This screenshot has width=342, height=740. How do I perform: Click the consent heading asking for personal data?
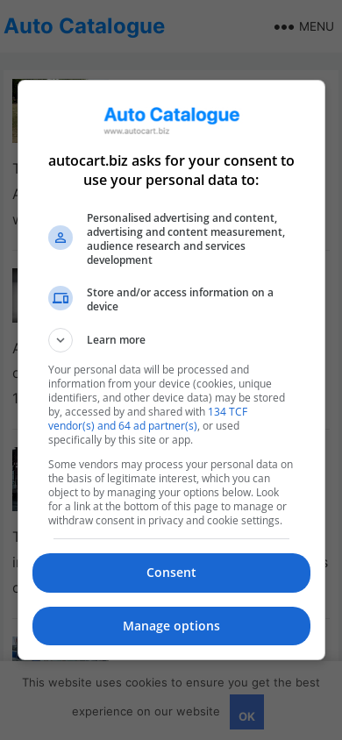(171, 170)
